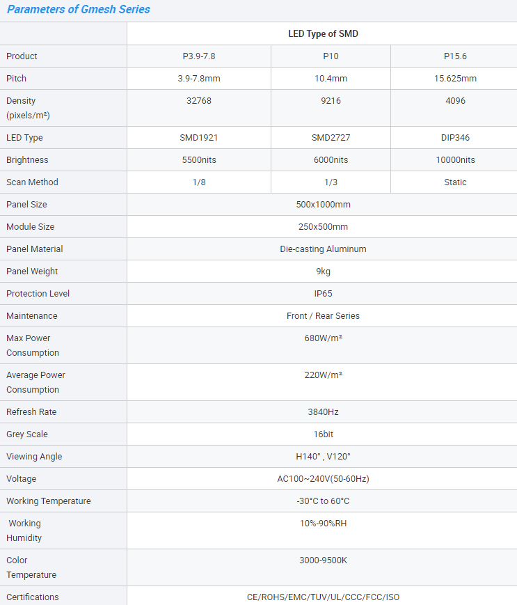
Task: Select the 'LED Type of SMD' header cell
Action: tap(323, 33)
